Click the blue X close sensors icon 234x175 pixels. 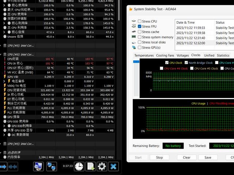(x=113, y=167)
